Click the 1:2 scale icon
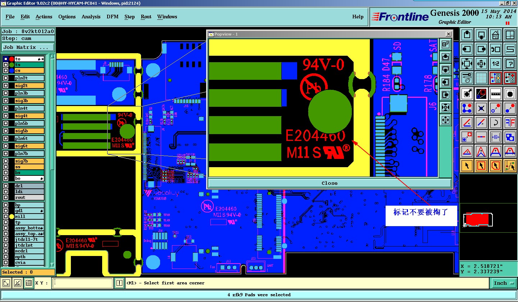Screen dimensions: 518x302 click(496, 64)
